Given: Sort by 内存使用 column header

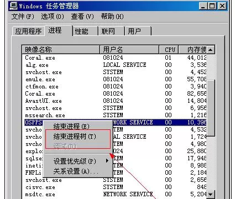Looking at the screenshot, I should pyautogui.click(x=192, y=50).
